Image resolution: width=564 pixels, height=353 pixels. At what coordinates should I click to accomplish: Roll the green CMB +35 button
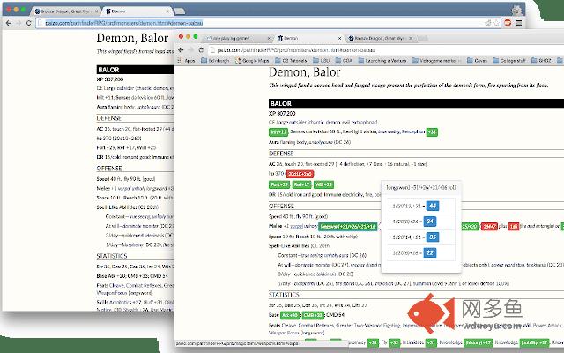pyautogui.click(x=313, y=315)
